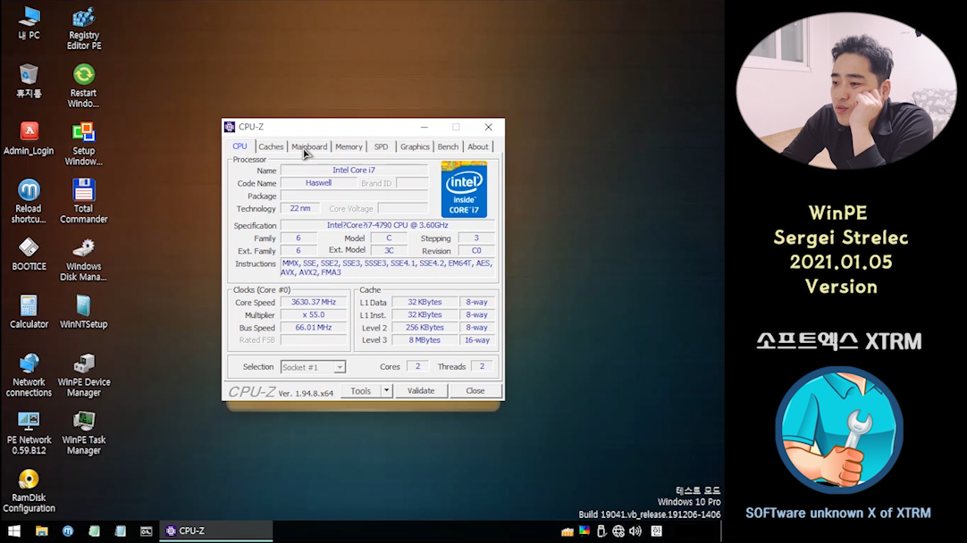This screenshot has width=967, height=543.
Task: Click the Bus Speed 66.01 MHz value
Action: click(314, 327)
